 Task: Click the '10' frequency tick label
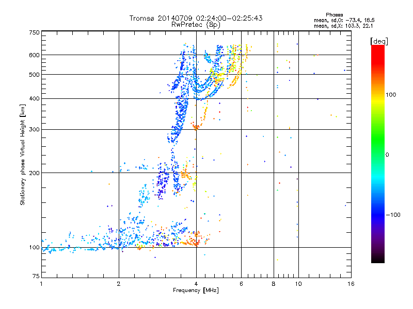(298, 284)
